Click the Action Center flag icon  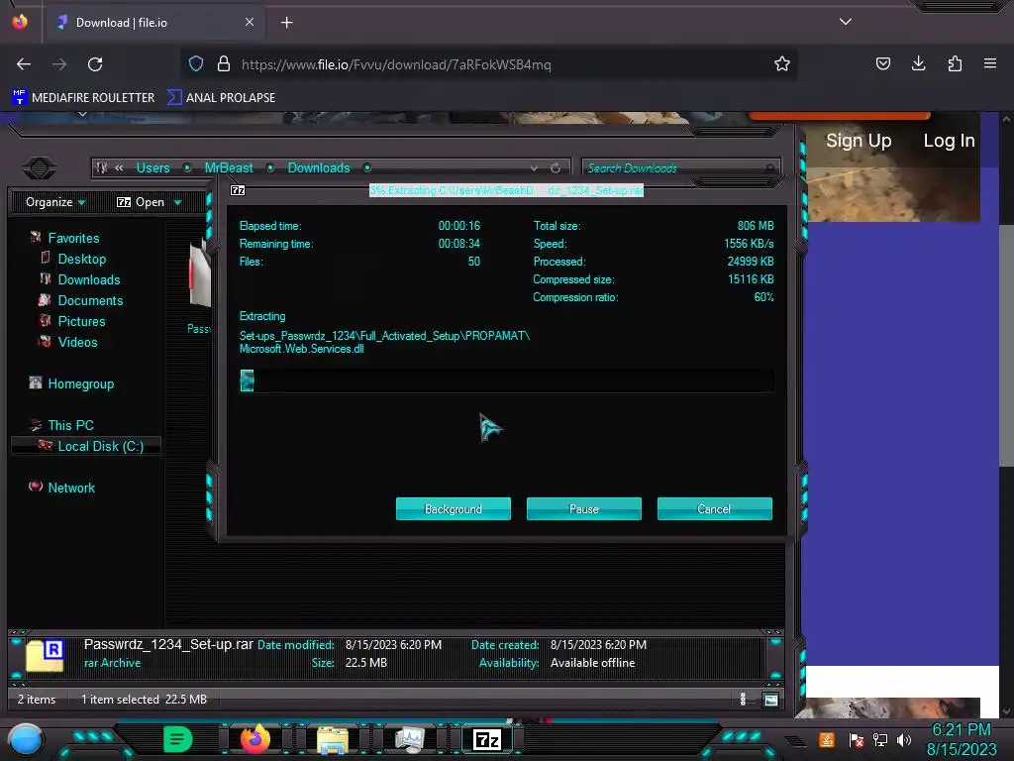coord(856,739)
